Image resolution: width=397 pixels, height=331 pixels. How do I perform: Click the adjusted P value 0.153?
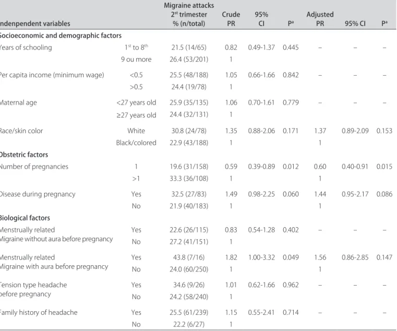[x=384, y=131]
